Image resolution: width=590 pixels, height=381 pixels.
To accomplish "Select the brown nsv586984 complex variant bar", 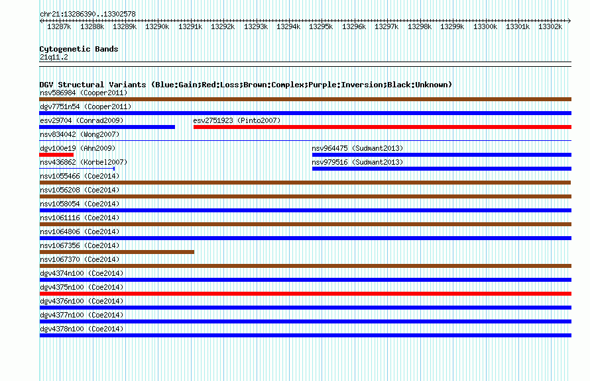I will (x=305, y=99).
